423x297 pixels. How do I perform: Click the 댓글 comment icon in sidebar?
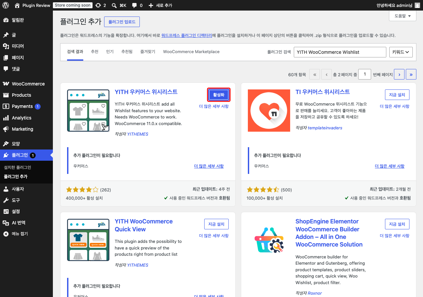pos(6,69)
